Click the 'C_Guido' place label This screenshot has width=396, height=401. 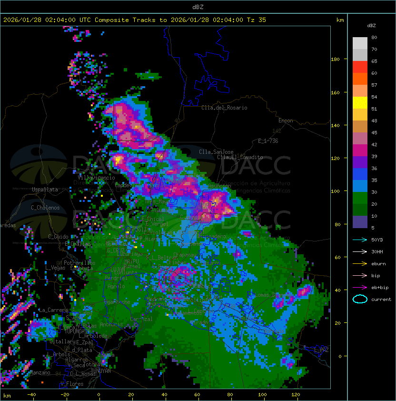pos(58,237)
